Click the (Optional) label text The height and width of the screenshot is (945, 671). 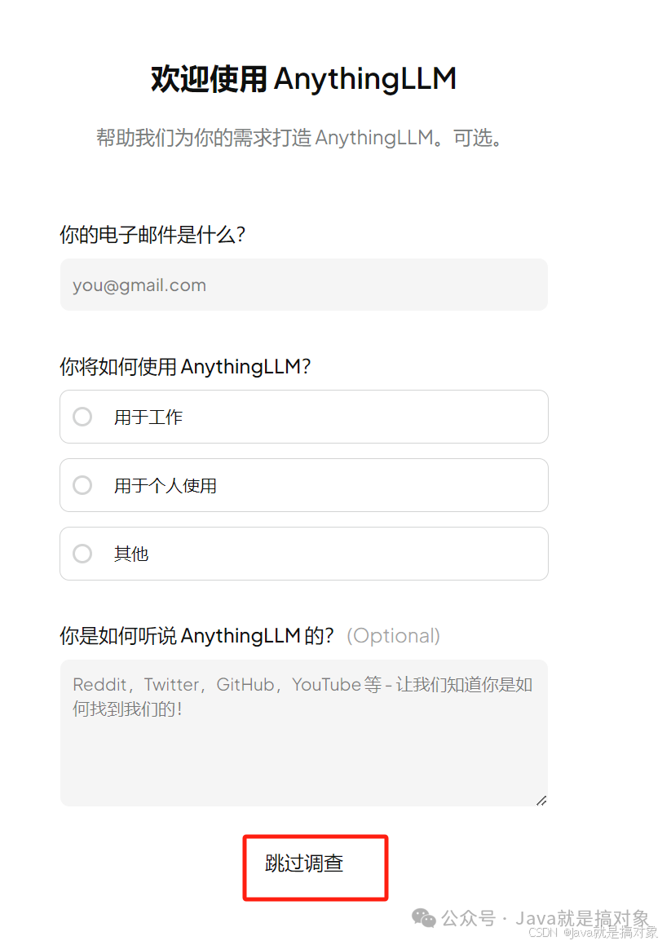click(x=394, y=635)
